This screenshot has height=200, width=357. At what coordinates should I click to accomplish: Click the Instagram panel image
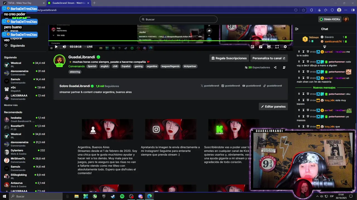coord(171,129)
